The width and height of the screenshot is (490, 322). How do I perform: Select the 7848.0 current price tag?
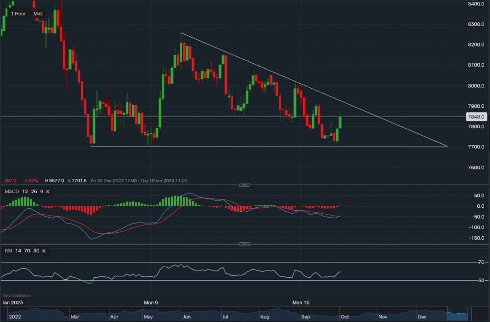(476, 117)
